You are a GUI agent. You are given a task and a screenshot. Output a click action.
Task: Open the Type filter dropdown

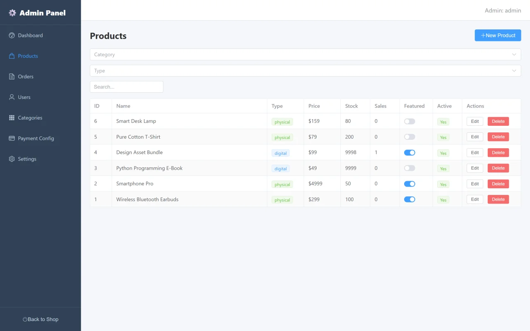coord(305,71)
